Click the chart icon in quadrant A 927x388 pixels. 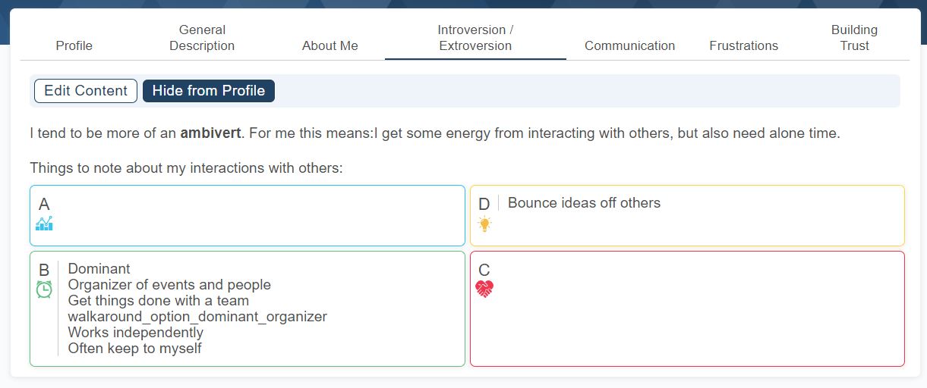pyautogui.click(x=44, y=224)
